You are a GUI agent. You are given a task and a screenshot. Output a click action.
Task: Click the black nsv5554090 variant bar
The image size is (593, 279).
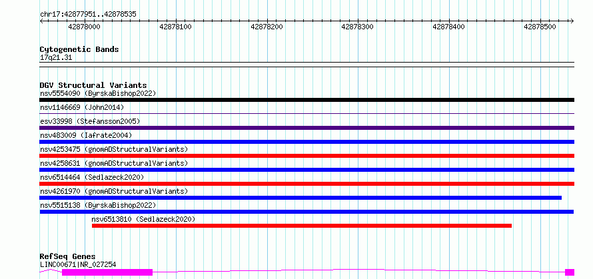point(307,100)
